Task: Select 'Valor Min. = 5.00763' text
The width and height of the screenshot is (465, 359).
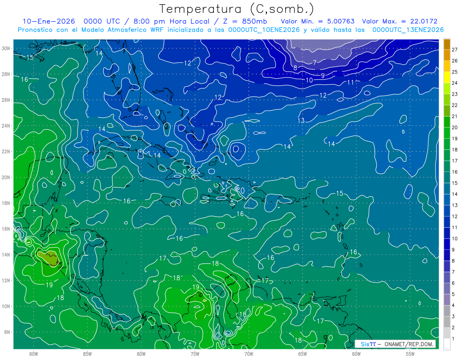Action: click(x=318, y=21)
